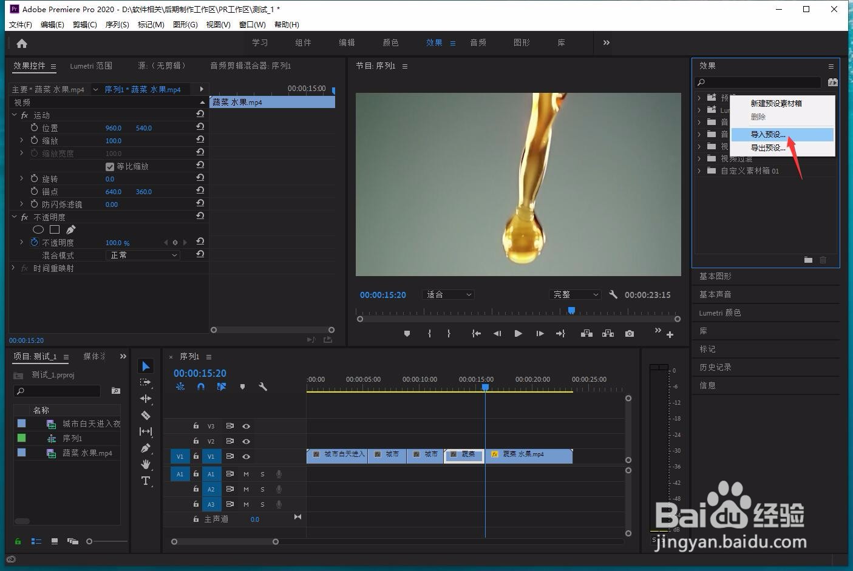Open the 序列(S) menu
This screenshot has height=571, width=853.
coord(117,24)
